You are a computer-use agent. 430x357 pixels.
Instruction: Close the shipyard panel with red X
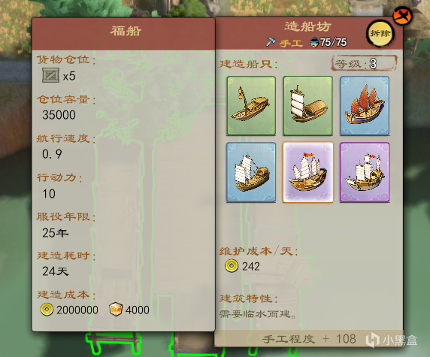[x=402, y=16]
